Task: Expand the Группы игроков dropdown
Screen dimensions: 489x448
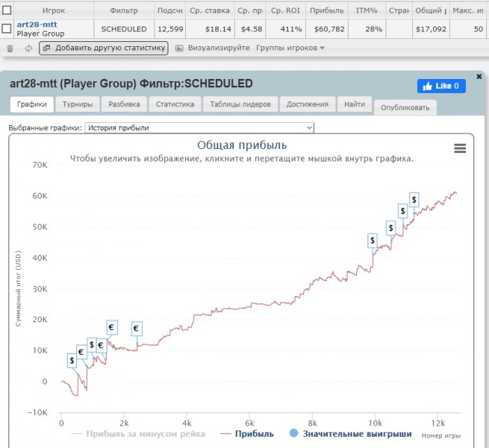Action: [x=291, y=48]
